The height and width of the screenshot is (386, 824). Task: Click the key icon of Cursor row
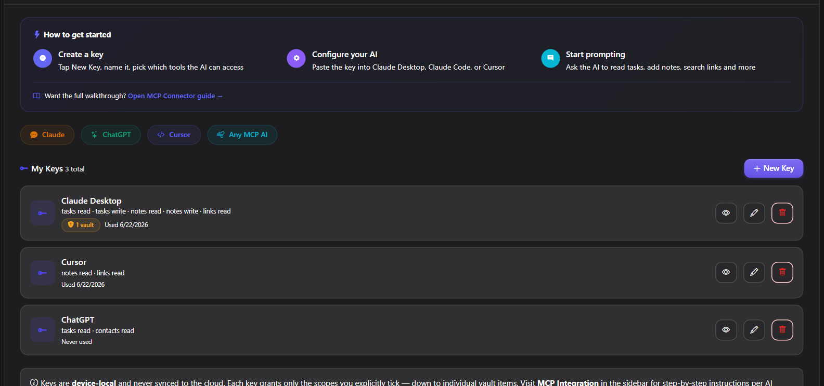tap(43, 273)
